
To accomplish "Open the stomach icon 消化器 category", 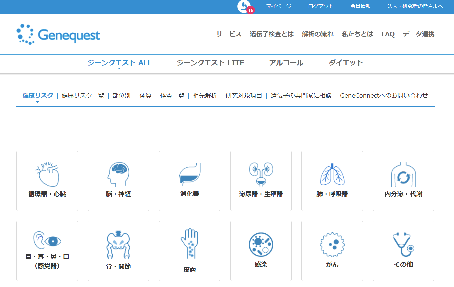I will click(x=190, y=174).
